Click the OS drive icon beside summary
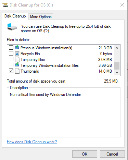Viewport: 128px width, 160px height. pos(12,27)
